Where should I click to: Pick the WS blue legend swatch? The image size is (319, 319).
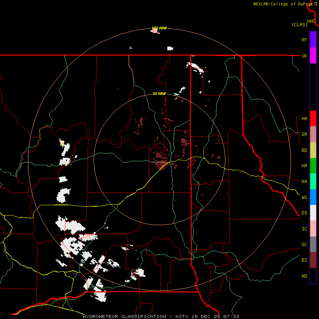(313, 197)
